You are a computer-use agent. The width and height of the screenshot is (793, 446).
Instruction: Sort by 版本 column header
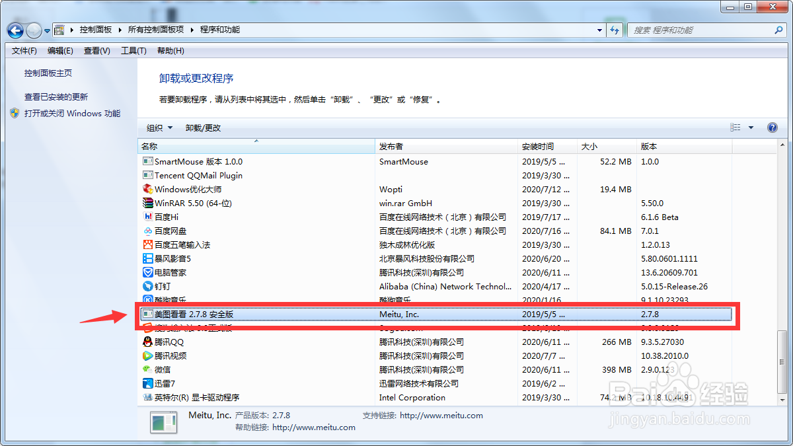[x=684, y=147]
